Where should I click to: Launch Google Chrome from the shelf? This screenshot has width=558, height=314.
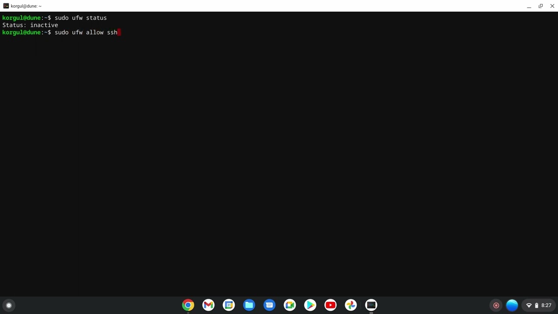coord(188,305)
